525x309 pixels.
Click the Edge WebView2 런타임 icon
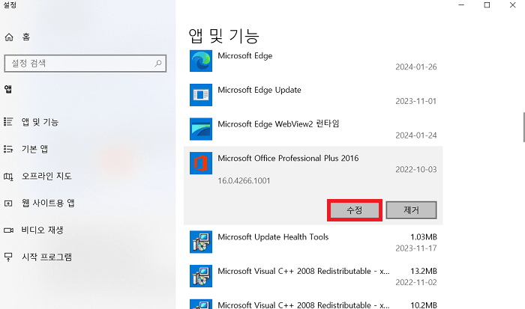201,129
